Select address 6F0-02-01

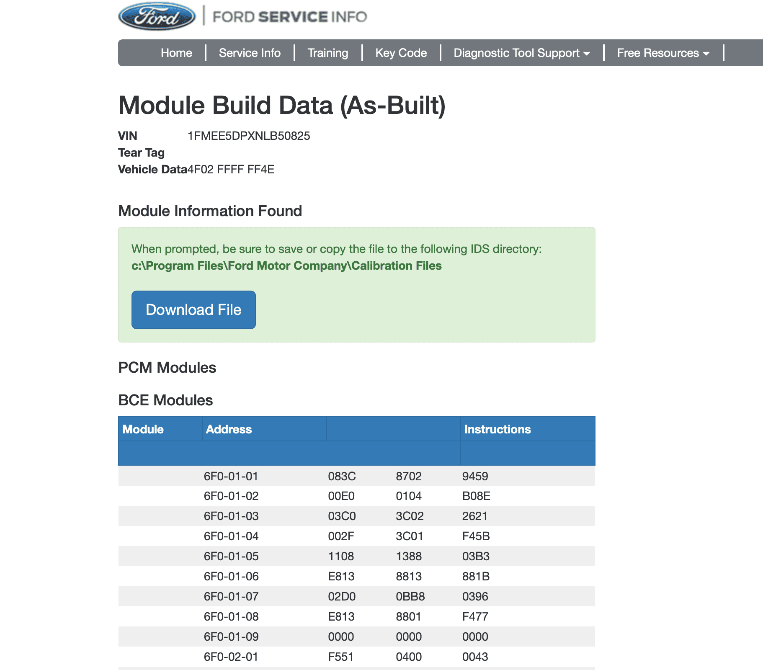pyautogui.click(x=231, y=657)
